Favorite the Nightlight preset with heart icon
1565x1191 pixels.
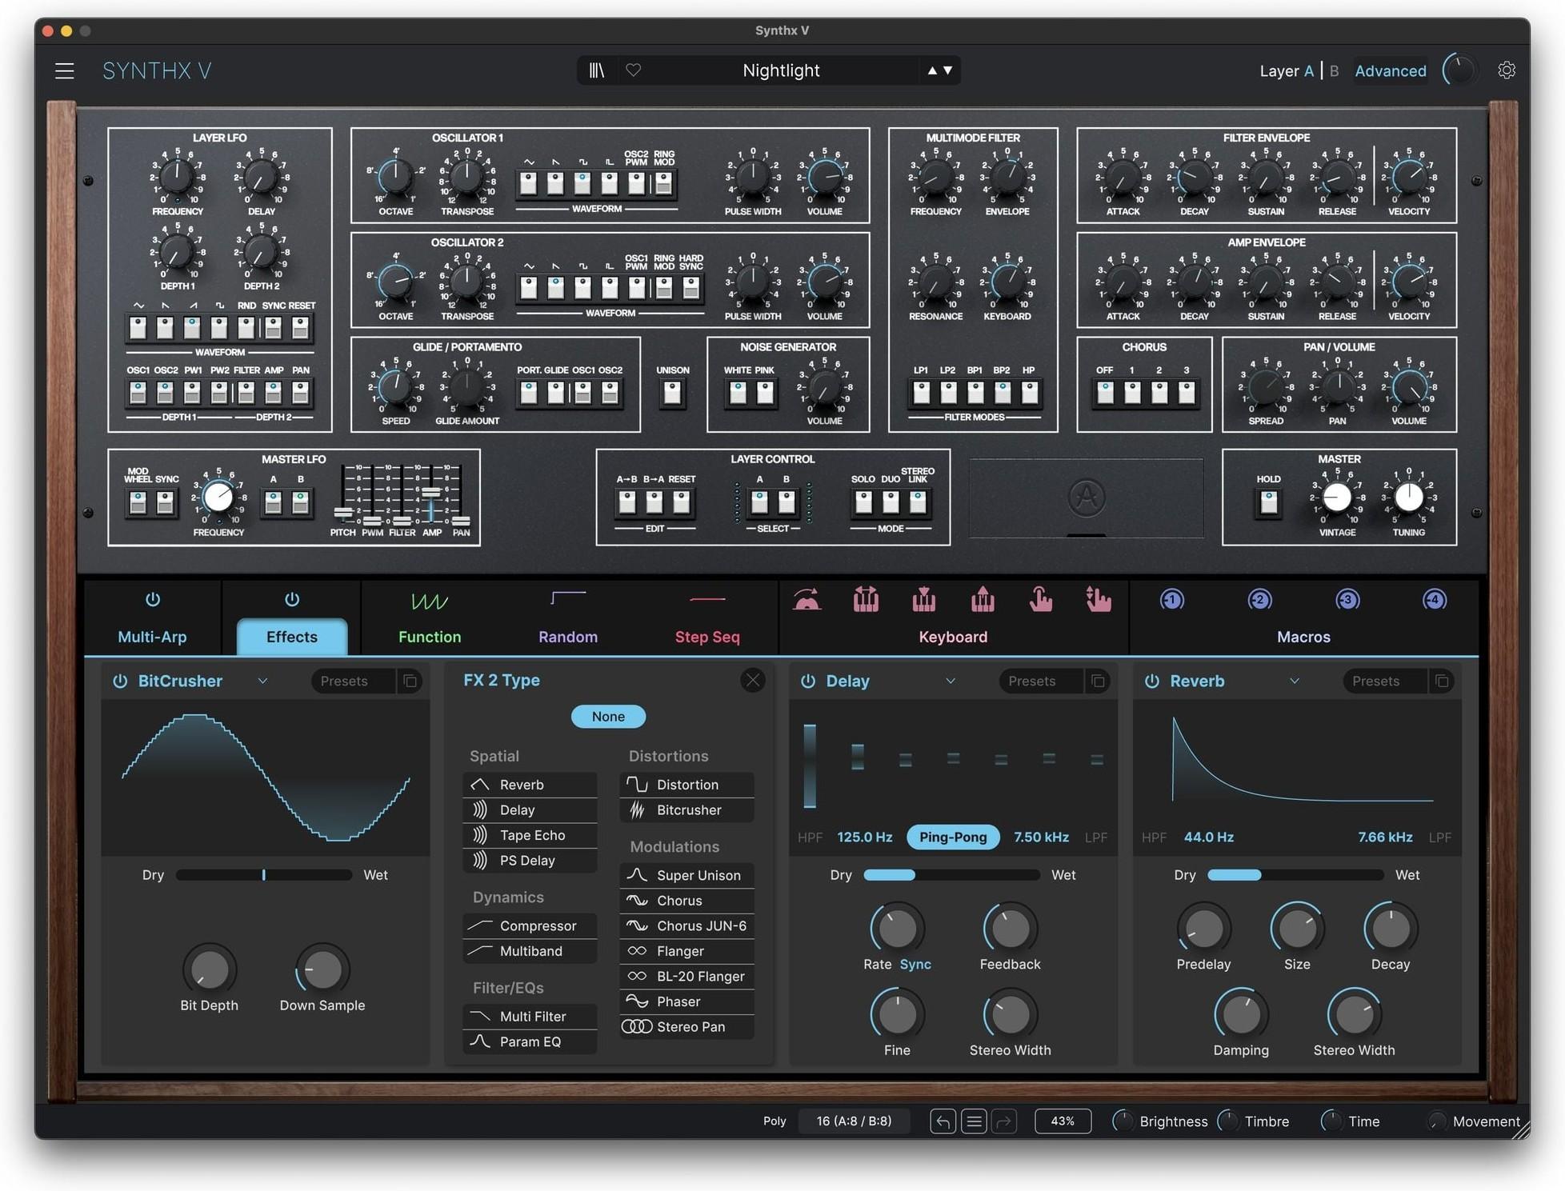(634, 70)
